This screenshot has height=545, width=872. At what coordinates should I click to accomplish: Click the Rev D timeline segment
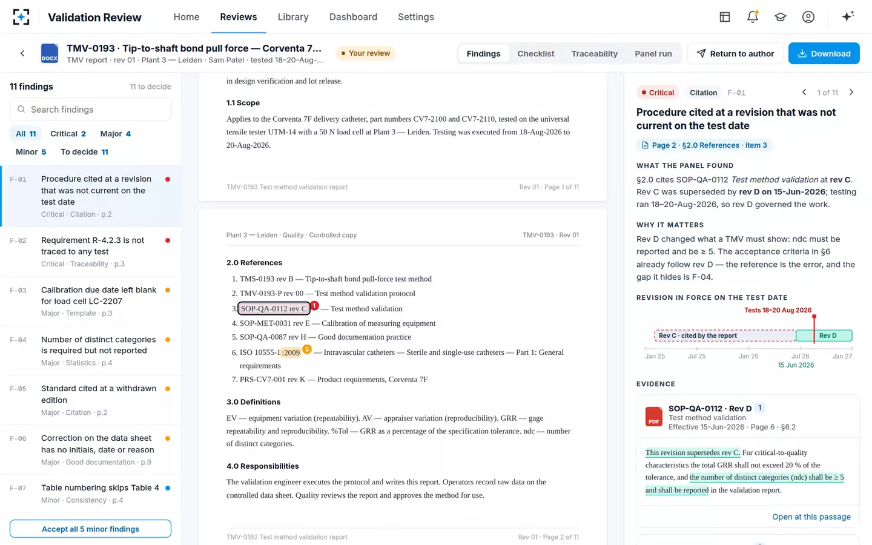[824, 335]
